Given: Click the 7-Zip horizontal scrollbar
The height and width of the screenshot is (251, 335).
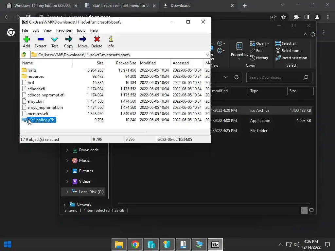Looking at the screenshot, I should [86, 132].
